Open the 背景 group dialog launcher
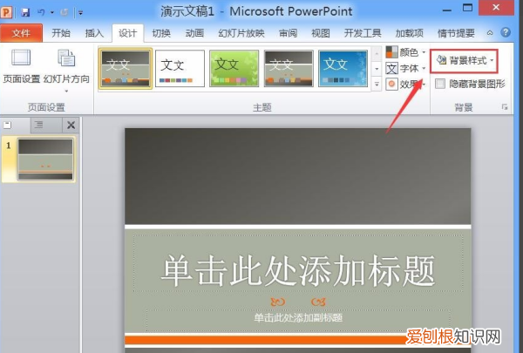Image resolution: width=523 pixels, height=353 pixels. click(x=505, y=106)
